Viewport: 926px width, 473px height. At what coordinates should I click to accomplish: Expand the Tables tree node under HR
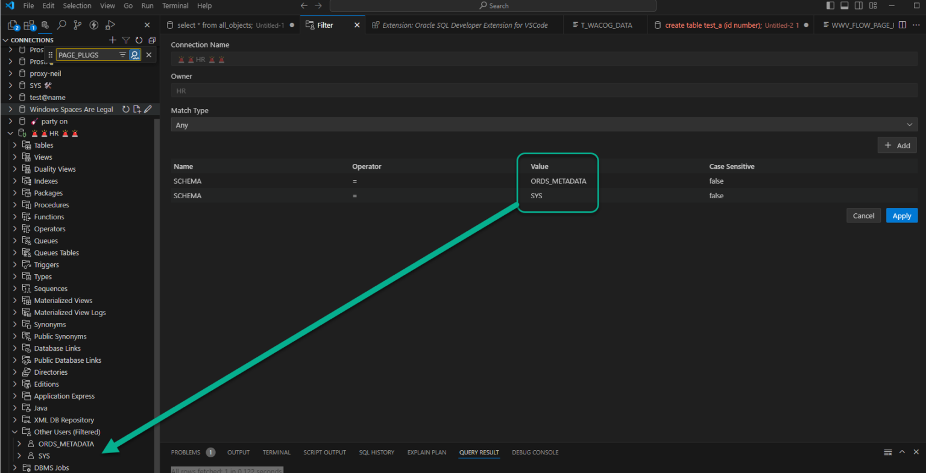pyautogui.click(x=14, y=145)
